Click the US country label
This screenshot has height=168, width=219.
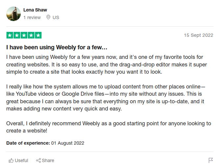(x=56, y=17)
